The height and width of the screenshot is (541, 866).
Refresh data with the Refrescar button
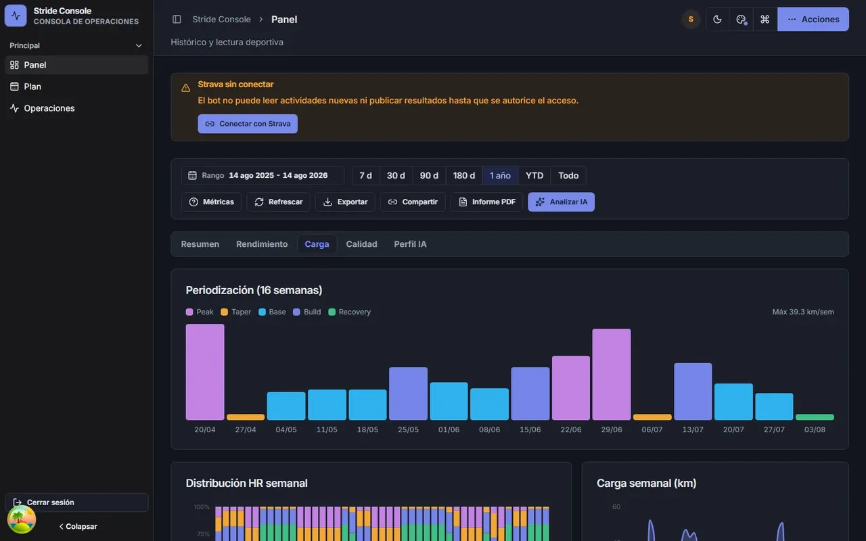click(278, 202)
